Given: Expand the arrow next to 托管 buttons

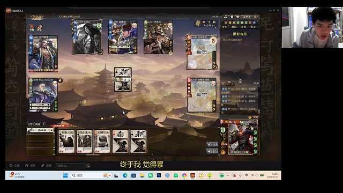Looking at the screenshot, I should (43, 124).
